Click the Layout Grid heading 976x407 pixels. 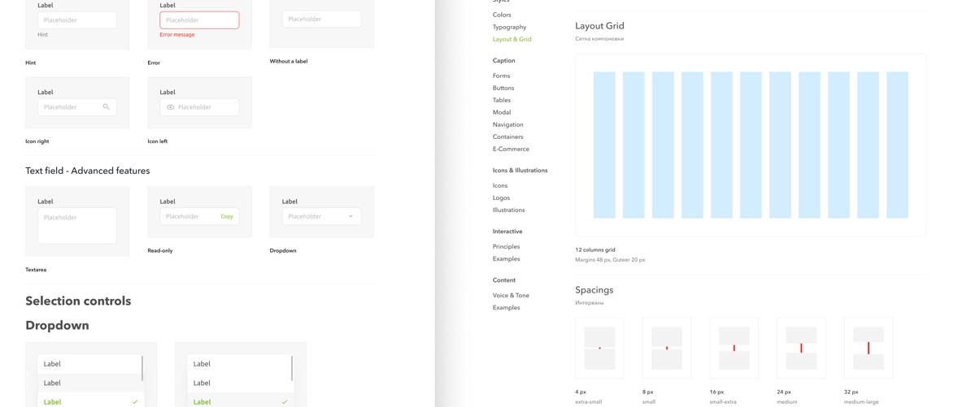point(599,26)
